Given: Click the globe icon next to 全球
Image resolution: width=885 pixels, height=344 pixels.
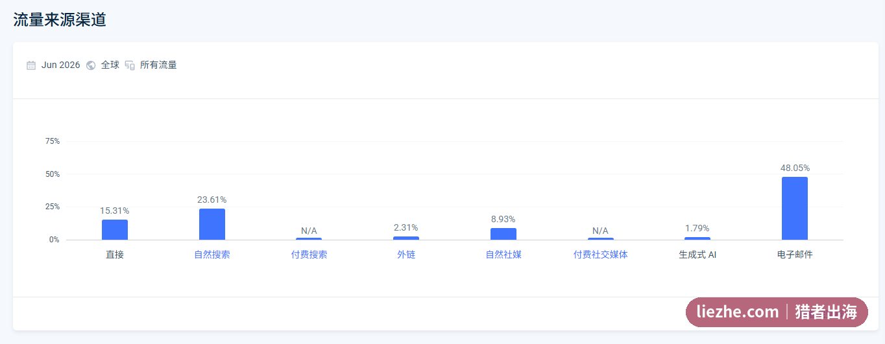Looking at the screenshot, I should click(91, 65).
